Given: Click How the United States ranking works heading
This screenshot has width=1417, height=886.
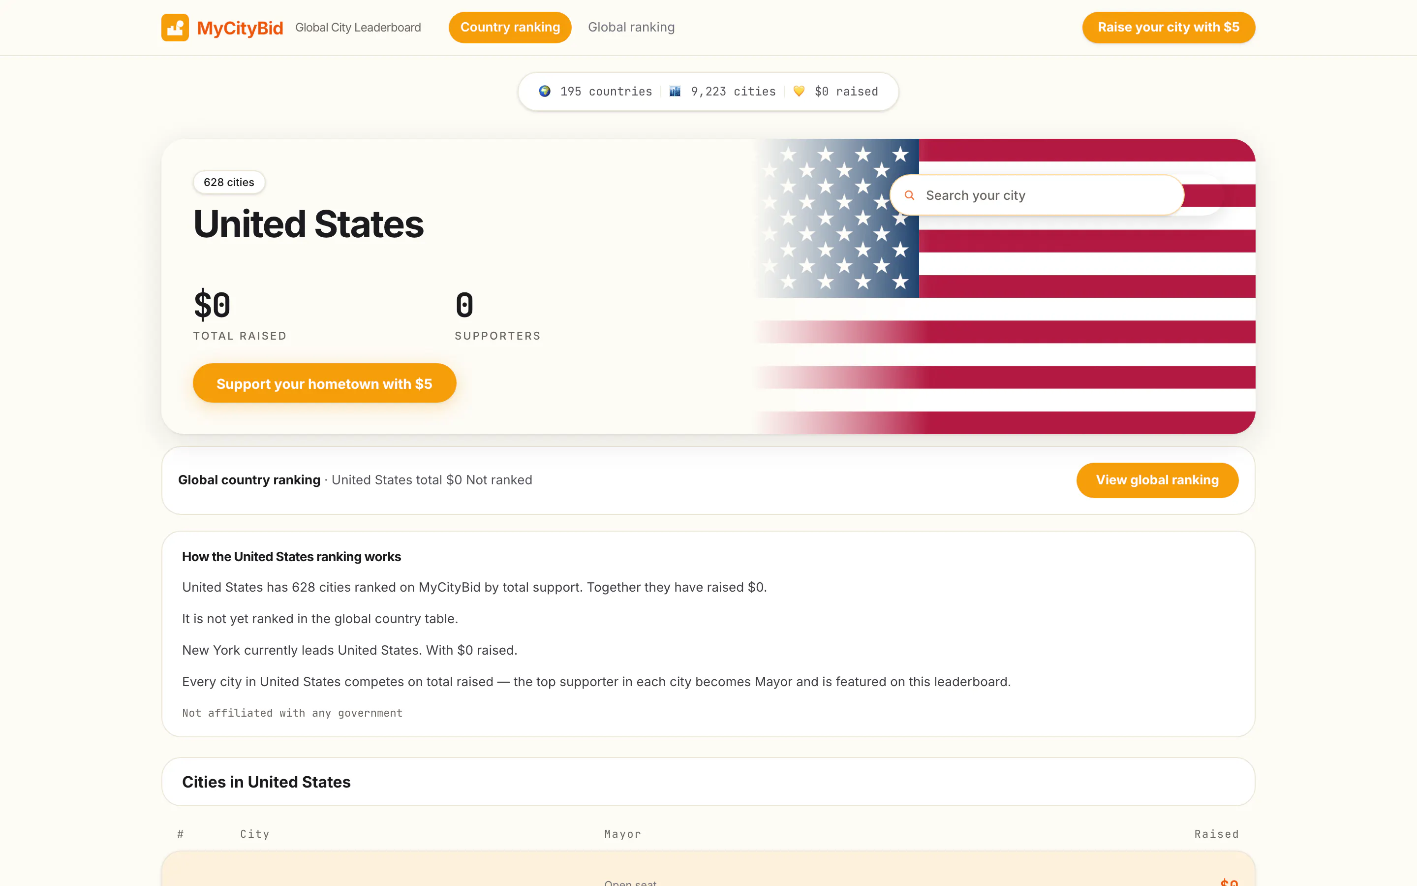Looking at the screenshot, I should [292, 557].
